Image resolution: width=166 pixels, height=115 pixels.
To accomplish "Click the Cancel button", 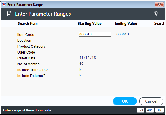I will [151, 101].
